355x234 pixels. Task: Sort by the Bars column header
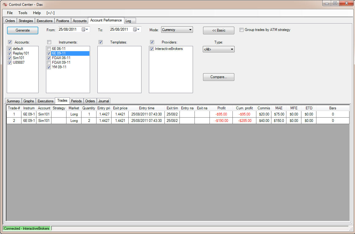tap(333, 108)
